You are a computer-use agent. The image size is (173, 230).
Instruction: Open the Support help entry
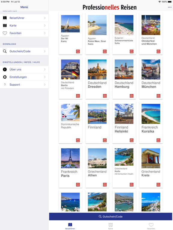tap(24, 85)
